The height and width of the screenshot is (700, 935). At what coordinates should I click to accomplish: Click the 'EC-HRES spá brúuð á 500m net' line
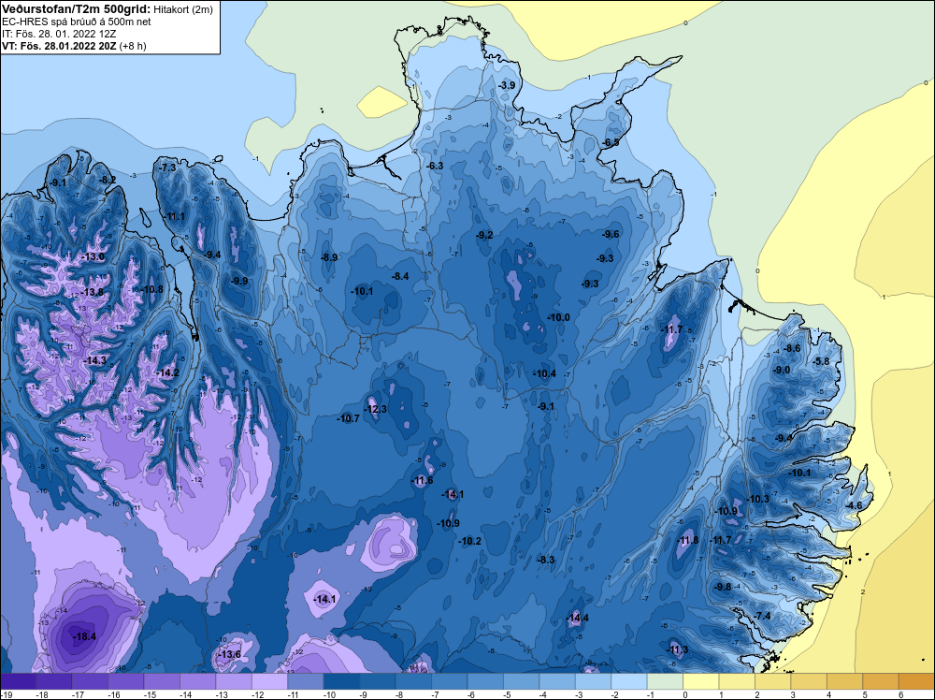pyautogui.click(x=76, y=22)
